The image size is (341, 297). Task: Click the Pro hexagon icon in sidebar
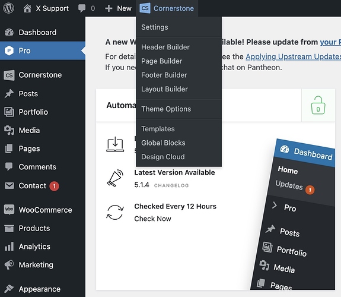click(x=9, y=50)
